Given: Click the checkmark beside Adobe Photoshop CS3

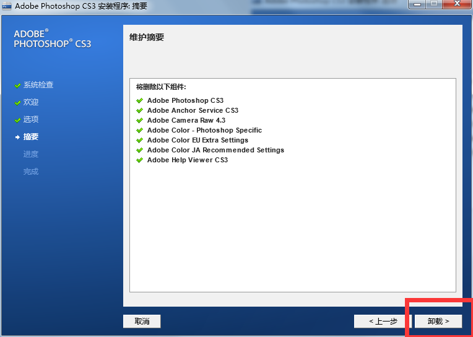Looking at the screenshot, I should coord(139,100).
